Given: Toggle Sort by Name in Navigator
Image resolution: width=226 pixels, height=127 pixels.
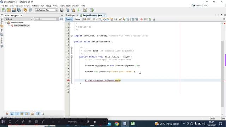Looking at the screenshot, I should 38,114.
